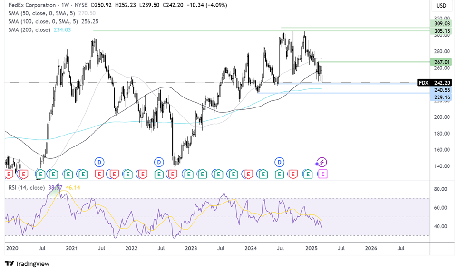
Task: Open the purple lightning bolt event marker
Action: point(322,163)
